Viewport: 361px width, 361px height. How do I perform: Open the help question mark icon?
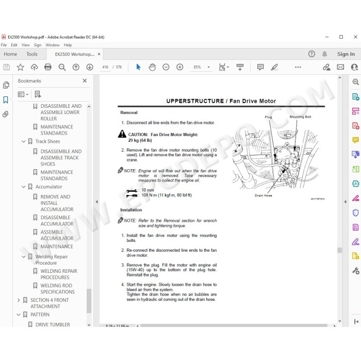[311, 54]
